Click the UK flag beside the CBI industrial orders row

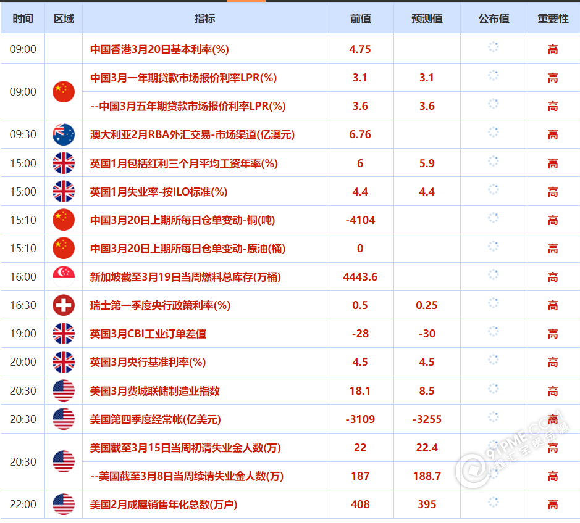click(64, 334)
